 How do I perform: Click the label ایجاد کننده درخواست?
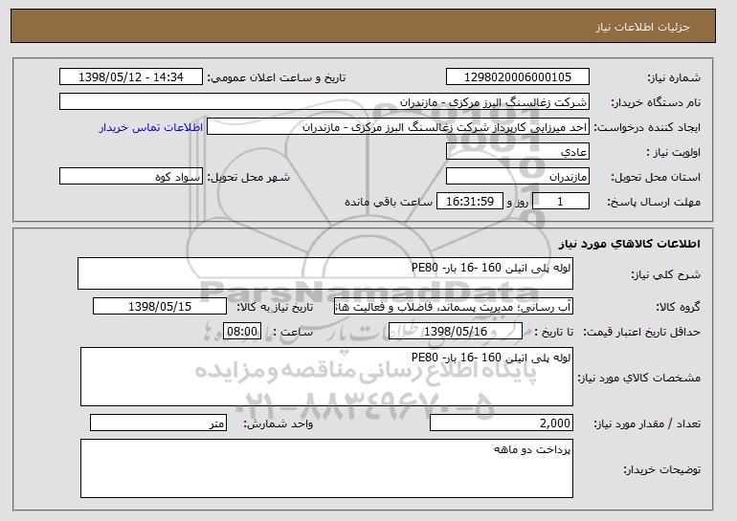point(647,127)
